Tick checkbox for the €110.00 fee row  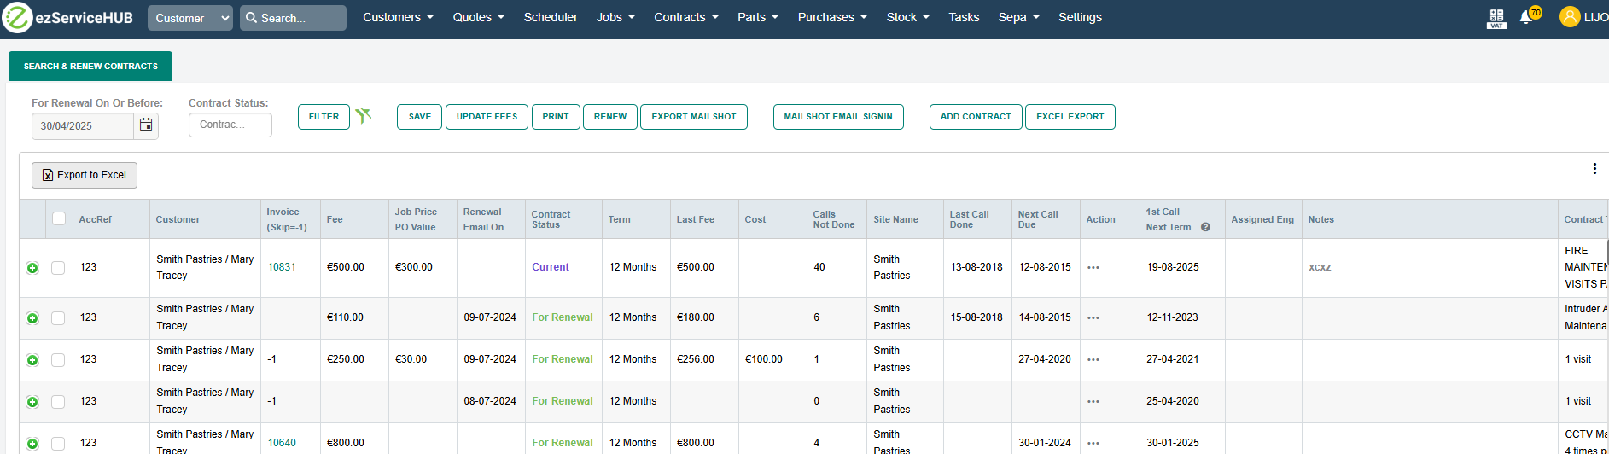point(58,318)
